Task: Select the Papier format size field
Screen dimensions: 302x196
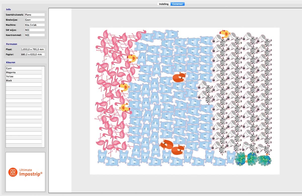Action: pos(33,54)
